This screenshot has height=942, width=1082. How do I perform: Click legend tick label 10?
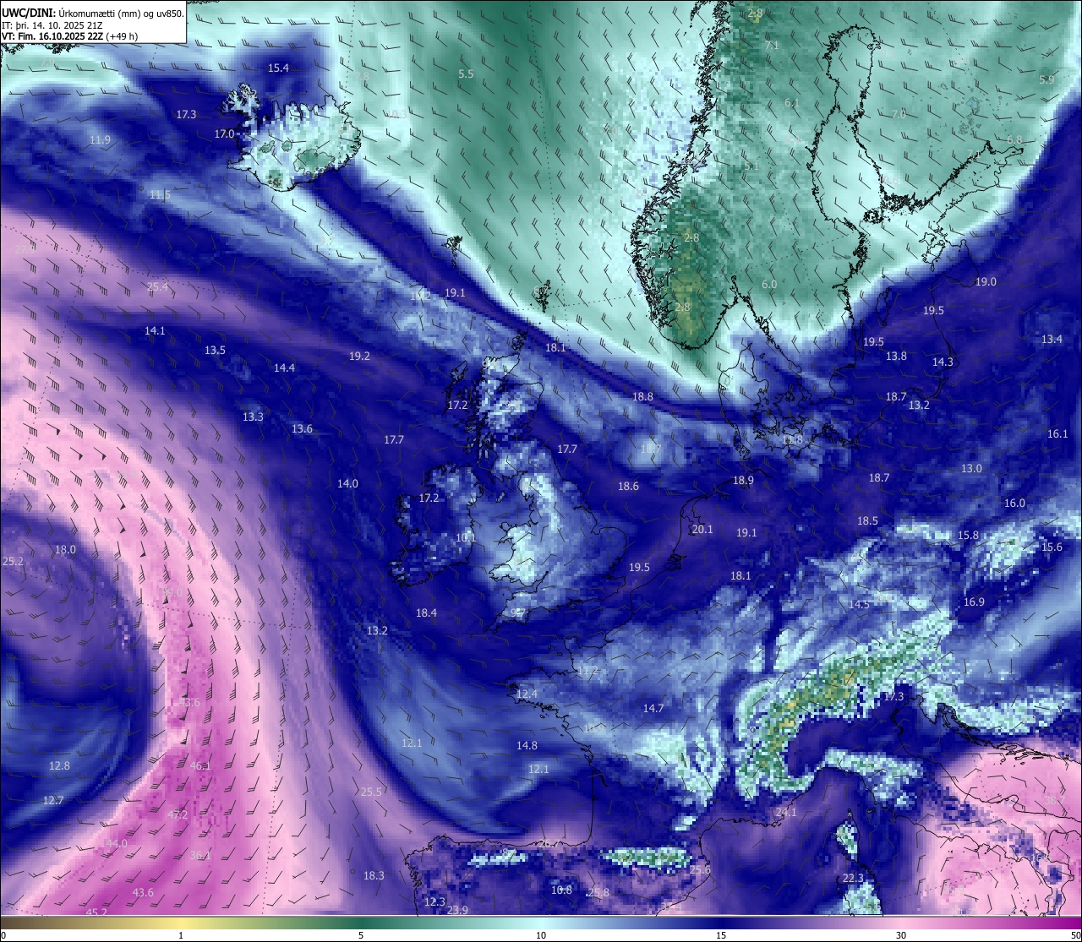(541, 935)
